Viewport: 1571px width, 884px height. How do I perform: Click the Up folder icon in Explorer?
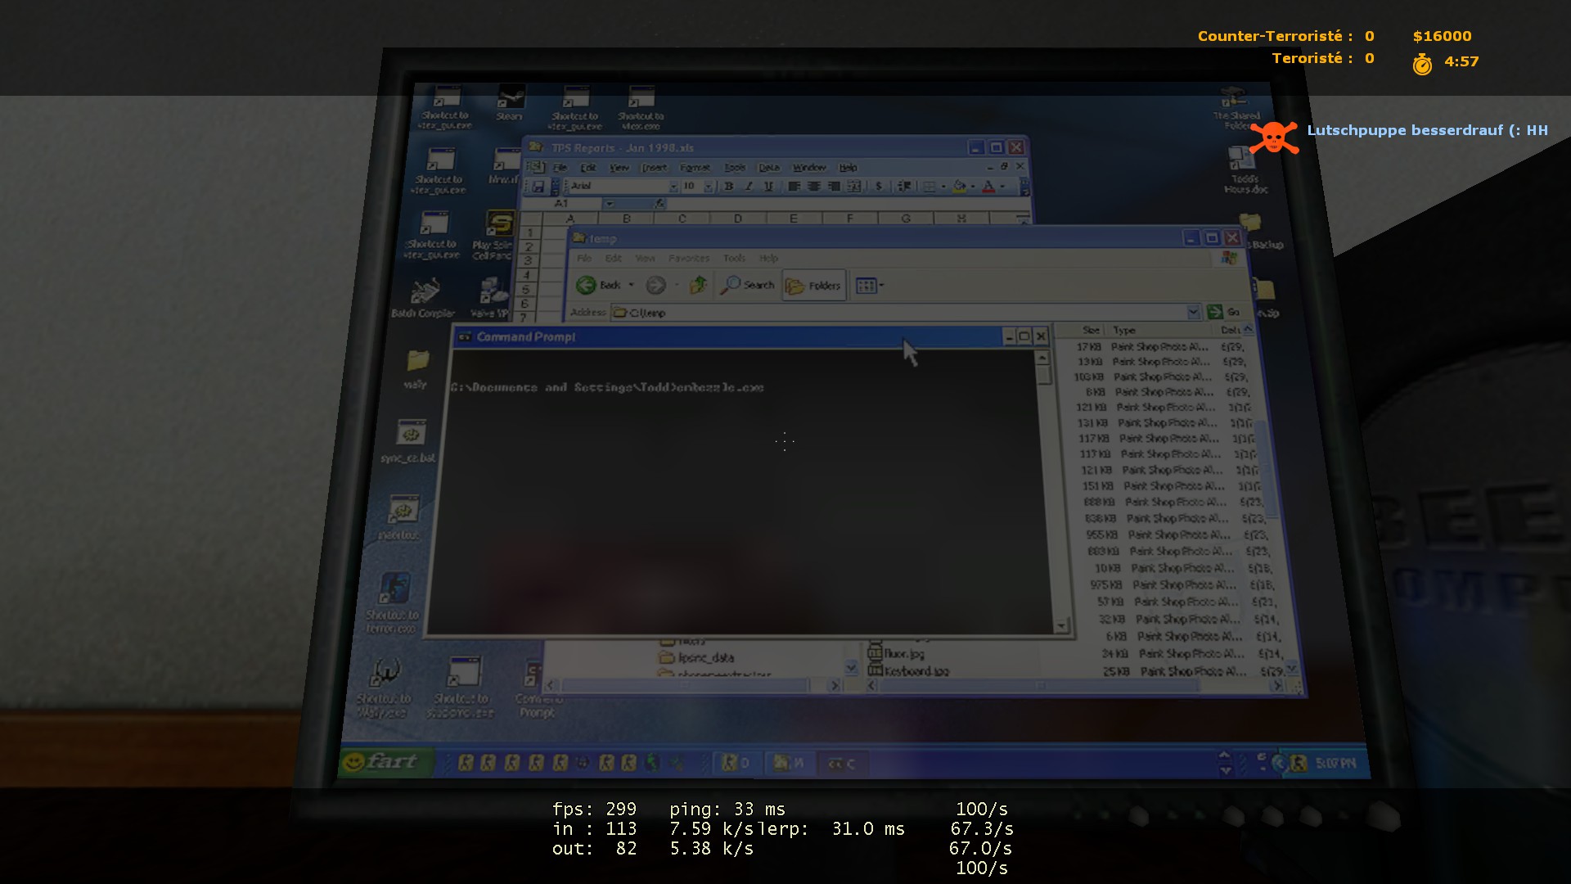698,285
